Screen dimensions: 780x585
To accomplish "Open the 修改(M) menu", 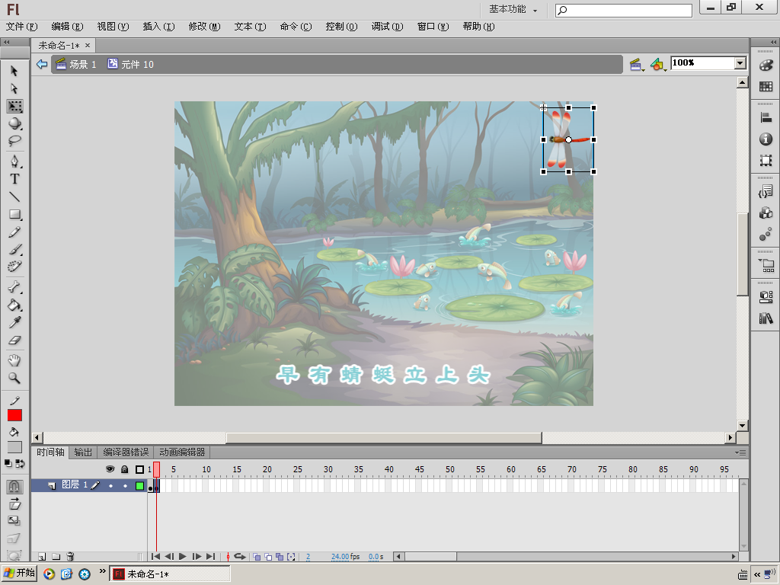I will point(203,27).
